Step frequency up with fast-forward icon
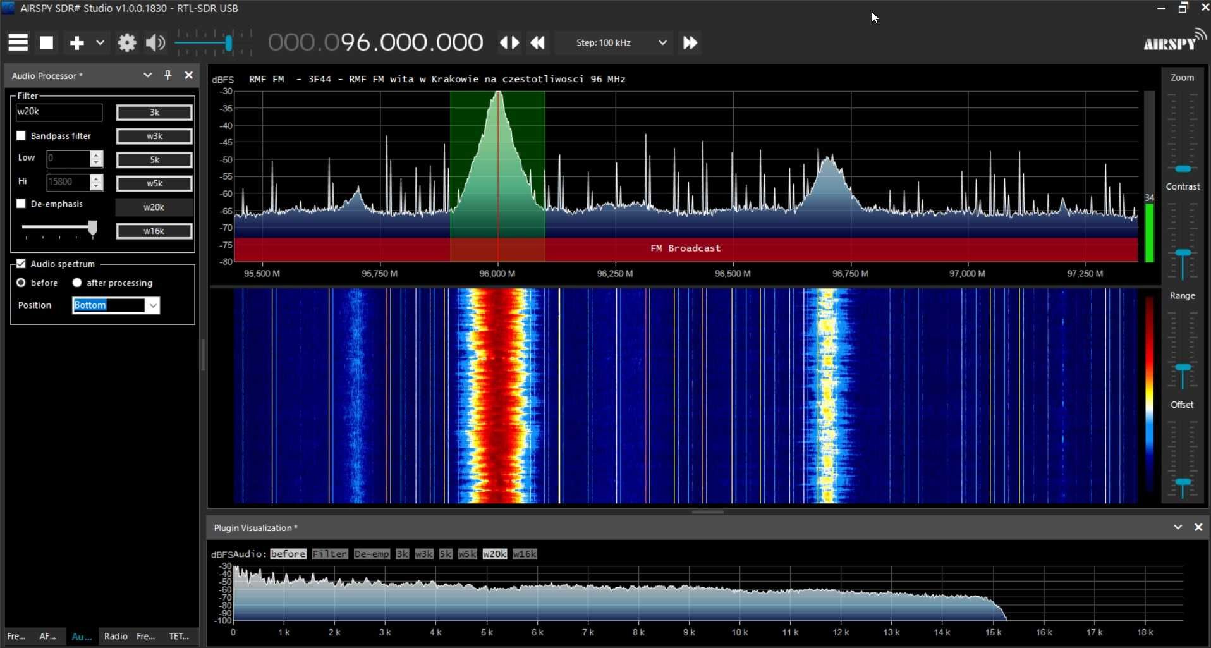This screenshot has height=648, width=1211. click(x=690, y=43)
